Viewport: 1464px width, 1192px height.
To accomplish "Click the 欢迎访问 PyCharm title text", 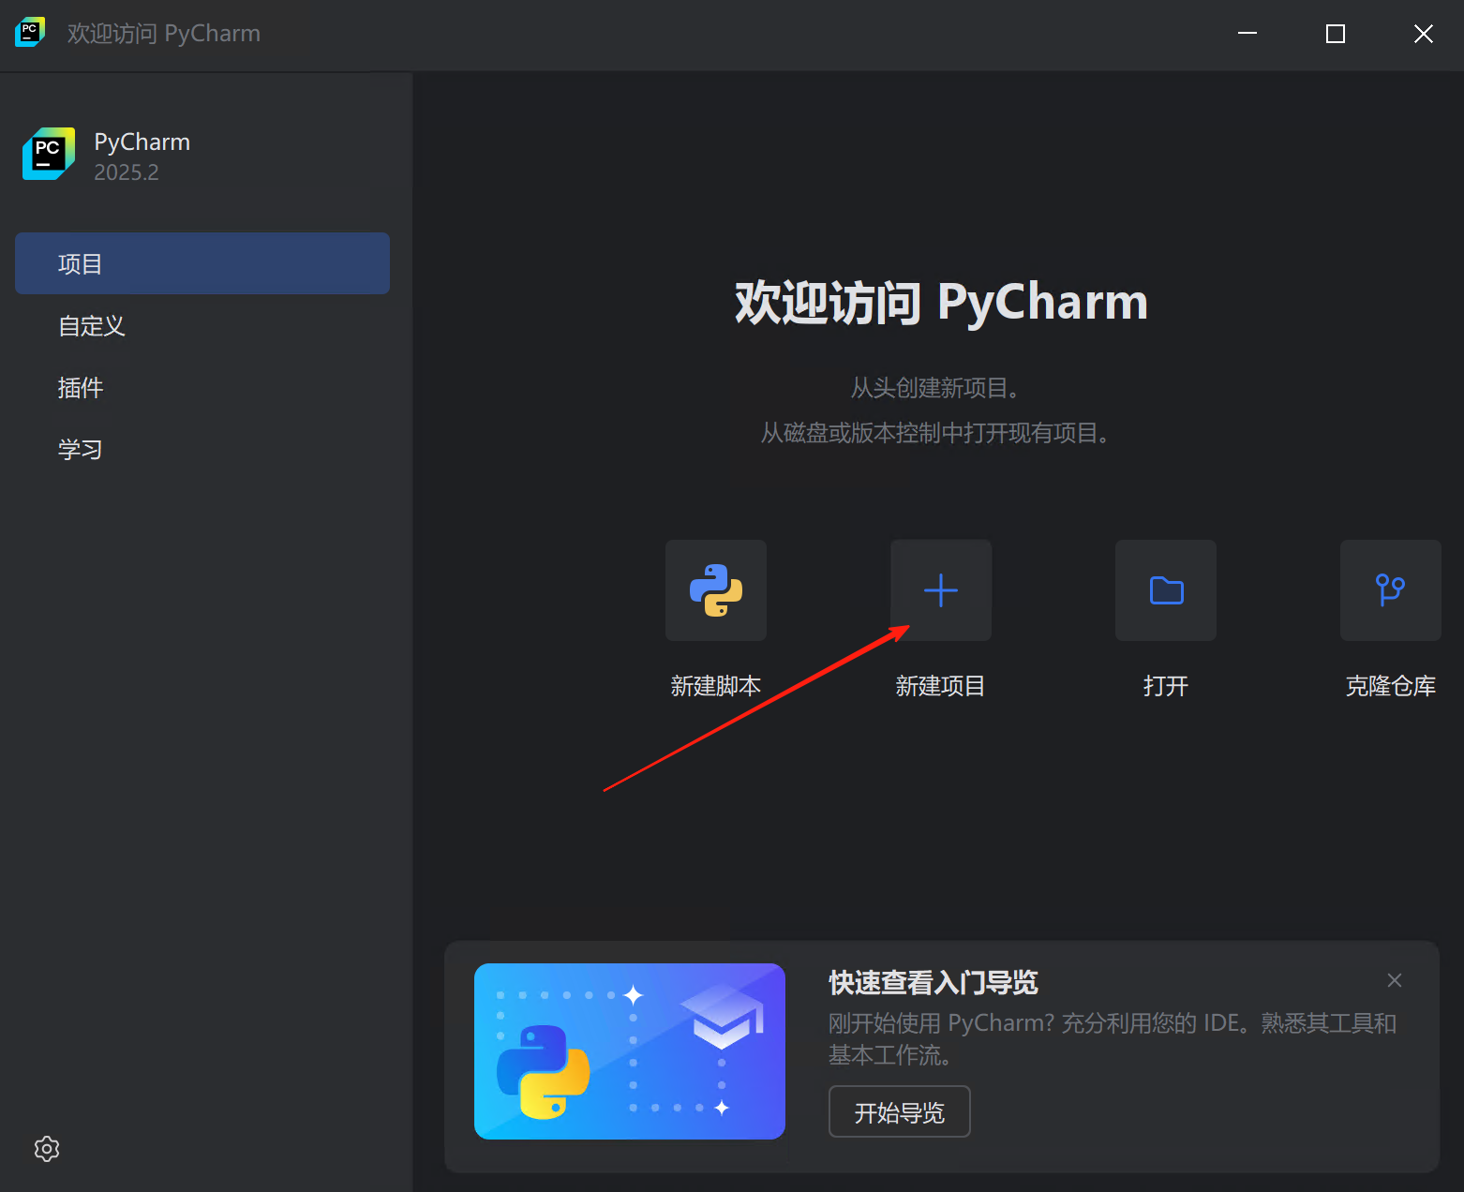I will coord(939,302).
